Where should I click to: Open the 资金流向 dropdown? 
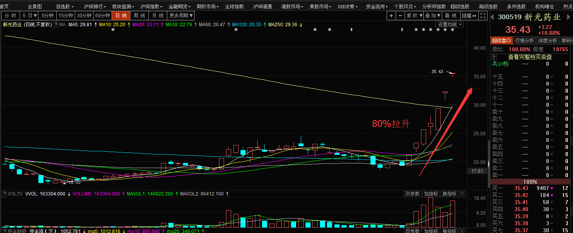pos(377,7)
